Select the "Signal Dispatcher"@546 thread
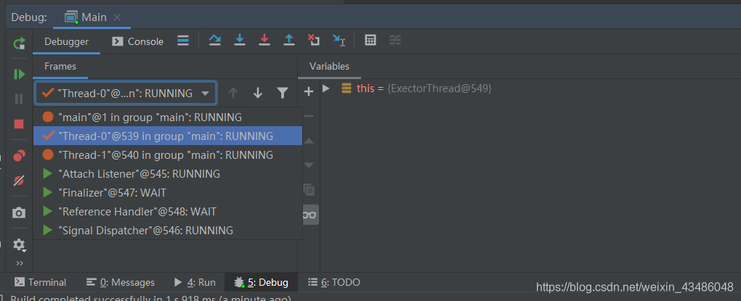 168,230
